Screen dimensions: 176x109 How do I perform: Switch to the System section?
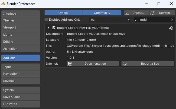click(x=21, y=90)
